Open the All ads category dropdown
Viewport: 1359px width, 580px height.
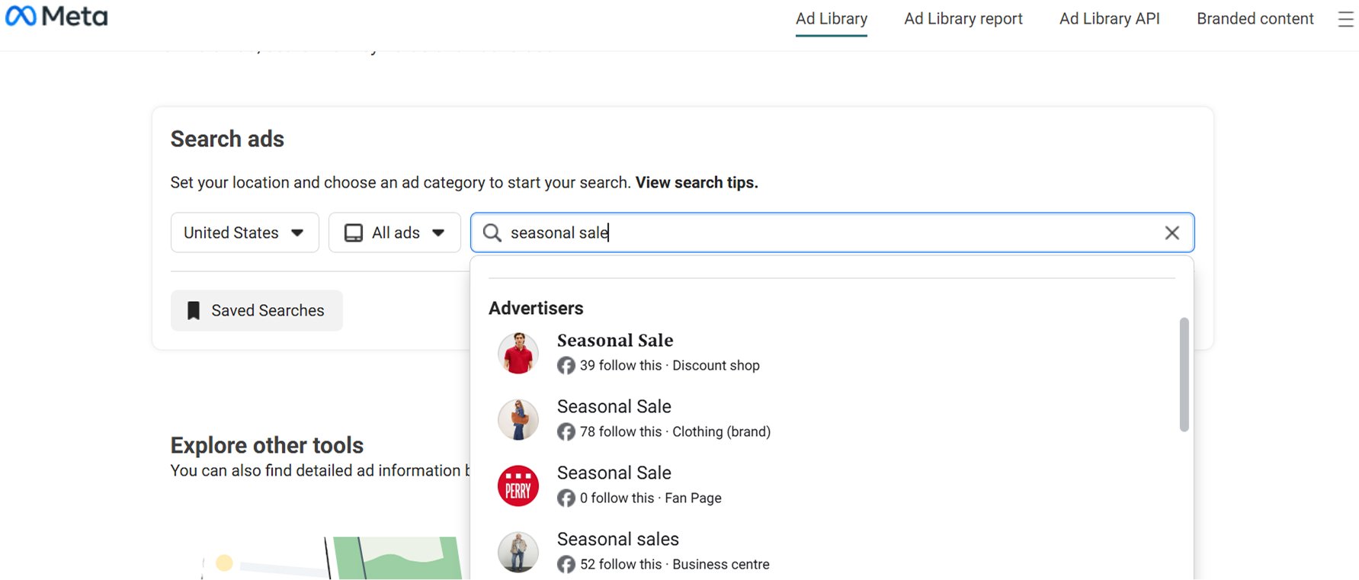point(438,233)
